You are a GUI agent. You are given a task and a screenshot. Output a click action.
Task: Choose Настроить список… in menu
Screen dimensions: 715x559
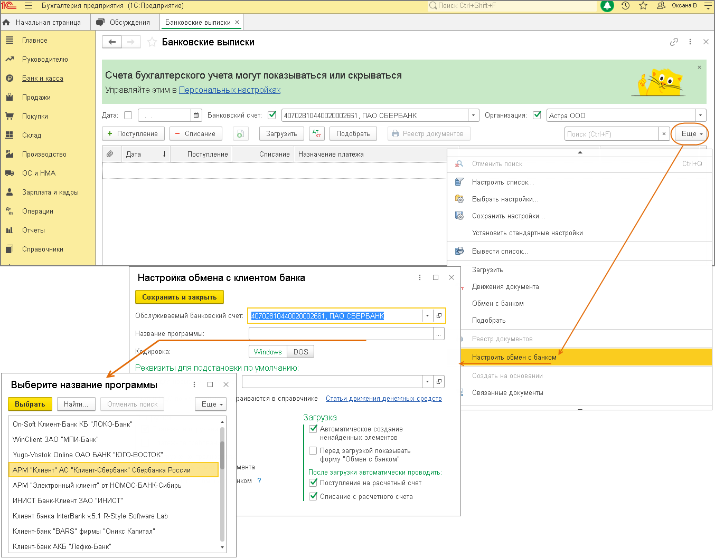[503, 182]
